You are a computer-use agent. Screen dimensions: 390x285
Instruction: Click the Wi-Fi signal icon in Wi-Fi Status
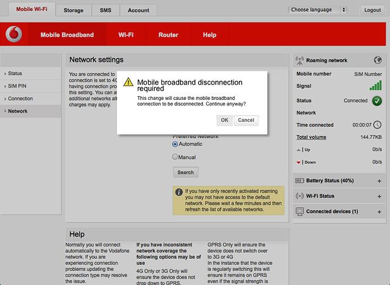click(x=299, y=196)
